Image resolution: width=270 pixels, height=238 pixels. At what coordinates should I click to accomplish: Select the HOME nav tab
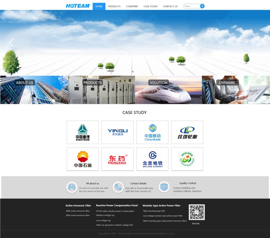click(99, 6)
